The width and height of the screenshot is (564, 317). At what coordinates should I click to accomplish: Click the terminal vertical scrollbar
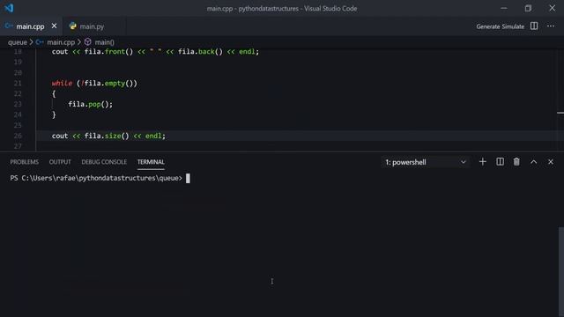561,271
